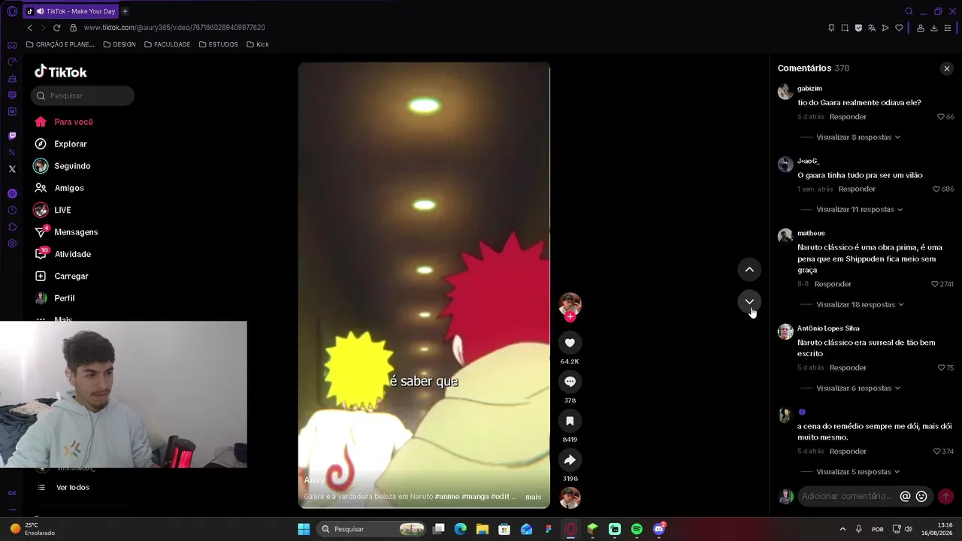Open Mensagens inbox
Screen dimensions: 962x541
(66, 232)
